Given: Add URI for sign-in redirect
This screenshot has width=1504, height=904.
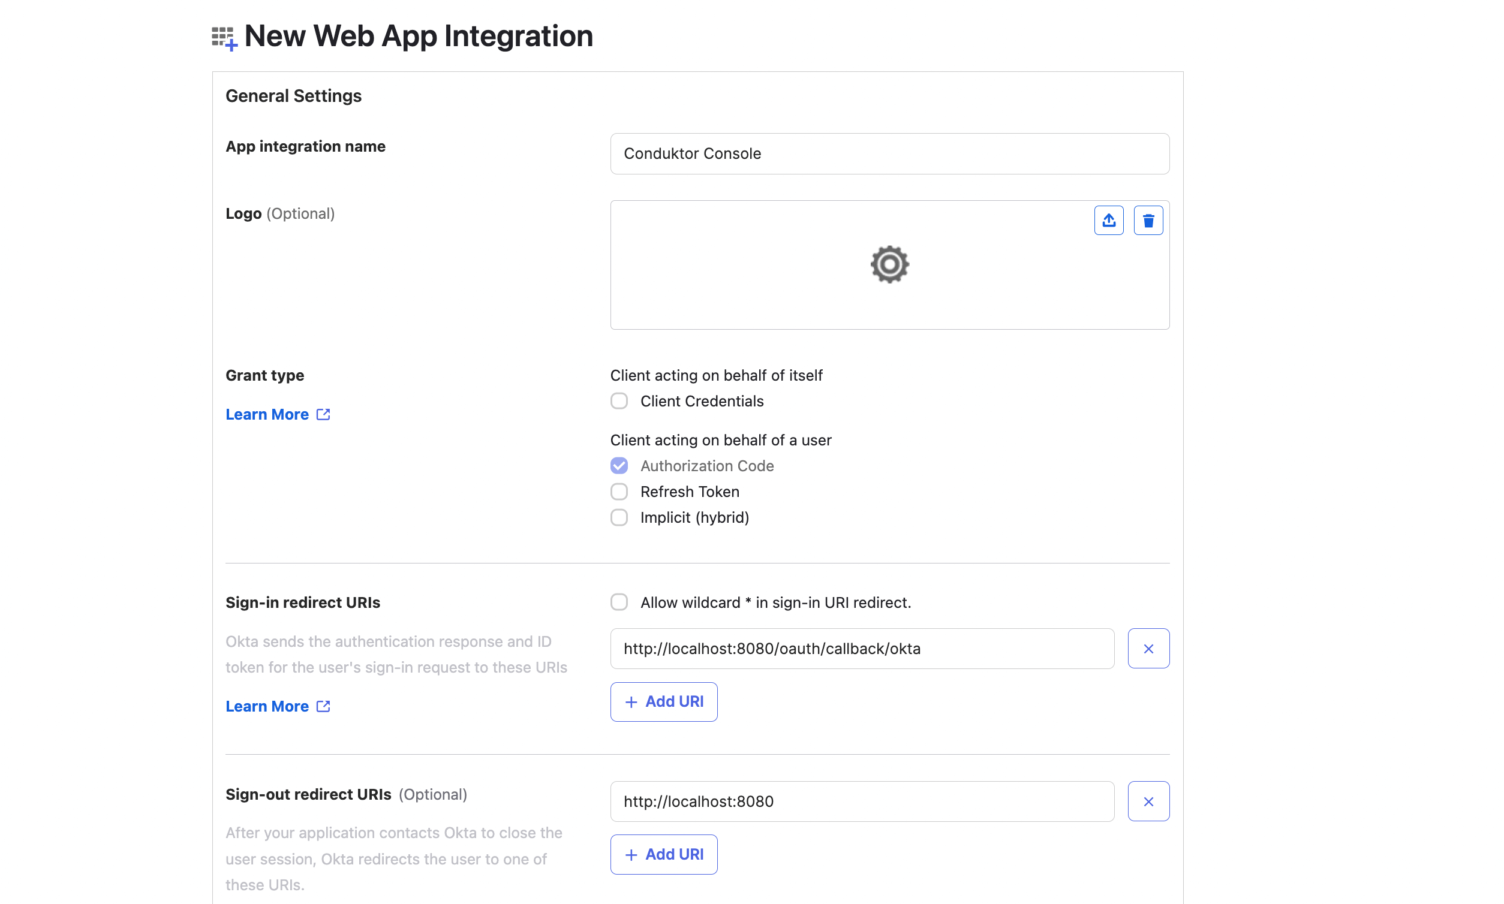Looking at the screenshot, I should tap(664, 702).
